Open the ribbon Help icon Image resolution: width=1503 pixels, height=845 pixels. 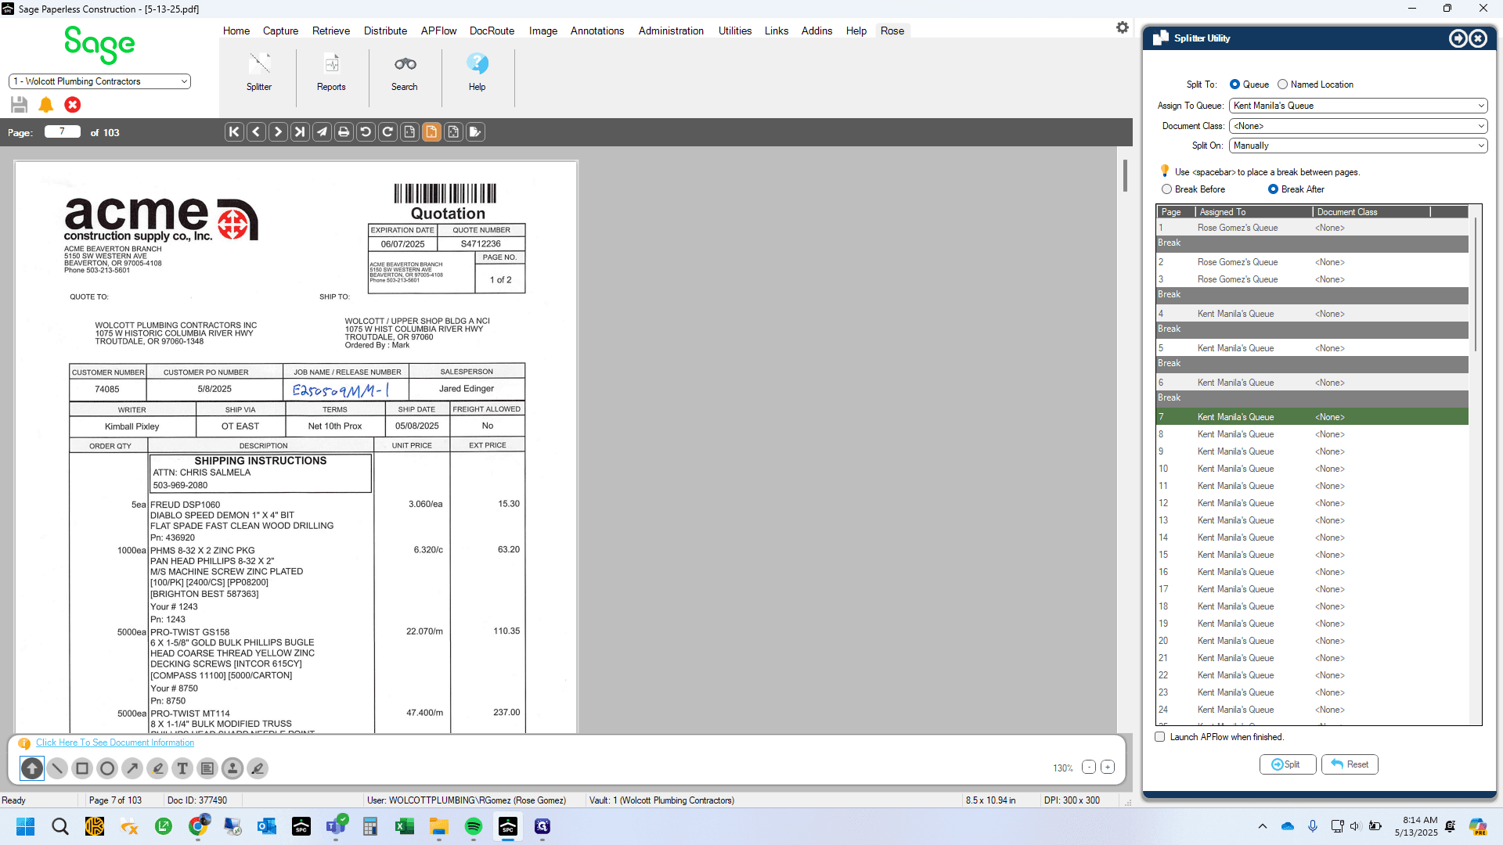click(x=478, y=72)
